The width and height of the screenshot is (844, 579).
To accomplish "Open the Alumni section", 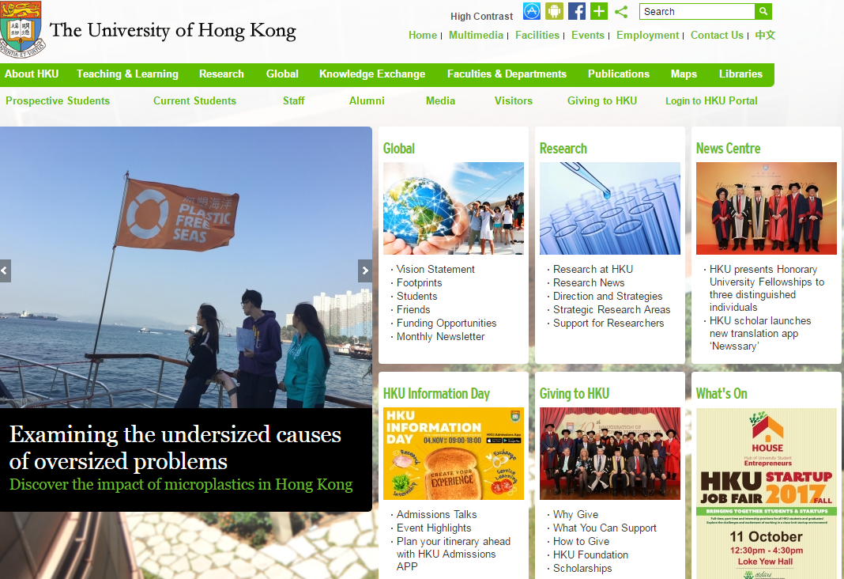I will pos(367,100).
